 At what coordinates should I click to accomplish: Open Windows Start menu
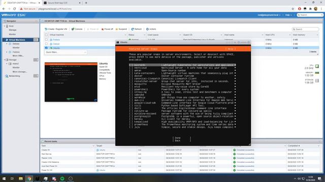pos(4,178)
